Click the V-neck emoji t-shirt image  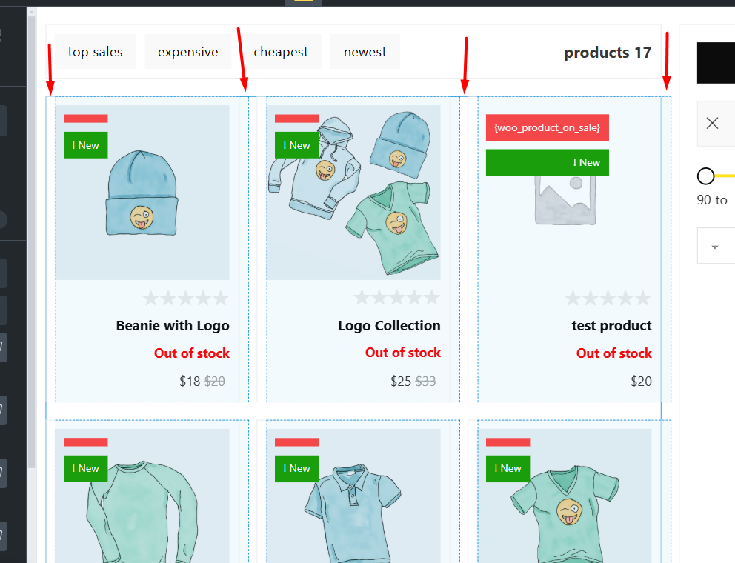[x=565, y=496]
